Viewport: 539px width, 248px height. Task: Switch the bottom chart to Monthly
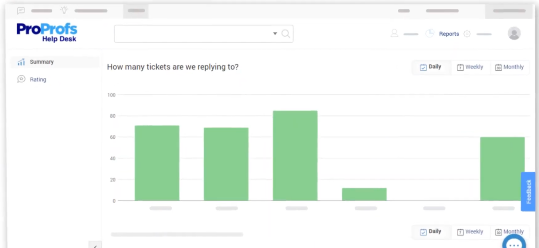509,232
